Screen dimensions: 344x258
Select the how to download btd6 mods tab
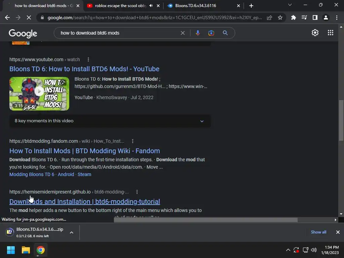44,6
